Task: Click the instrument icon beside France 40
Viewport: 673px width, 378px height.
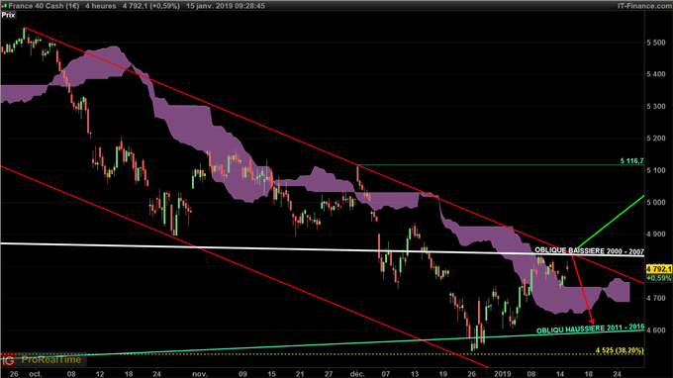Action: [4, 6]
